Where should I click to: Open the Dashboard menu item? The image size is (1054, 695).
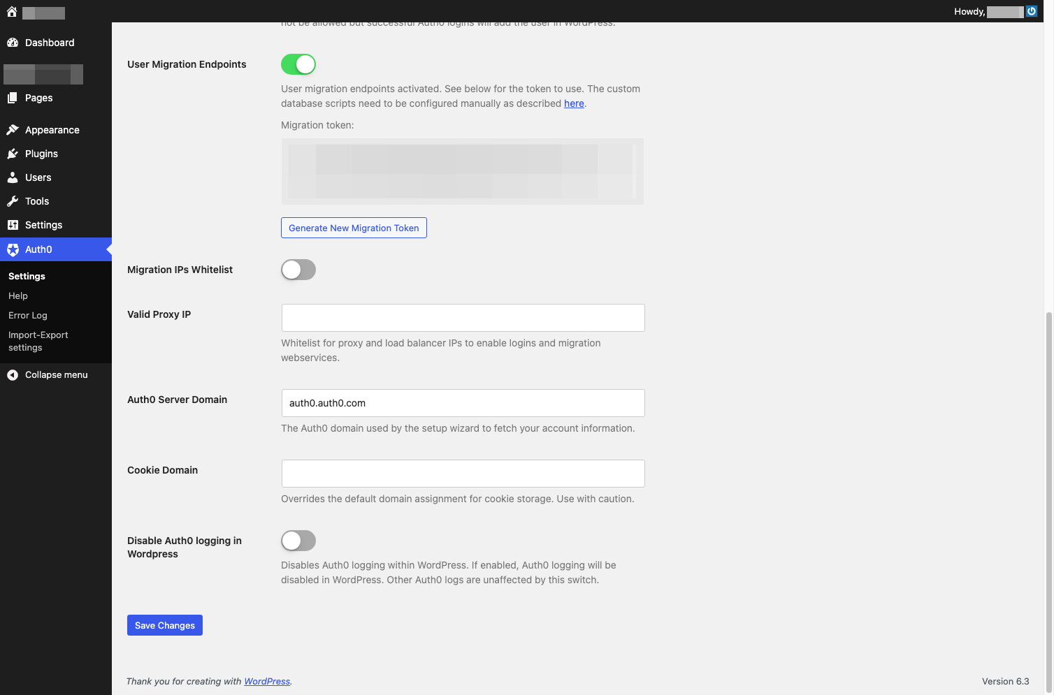(x=56, y=43)
